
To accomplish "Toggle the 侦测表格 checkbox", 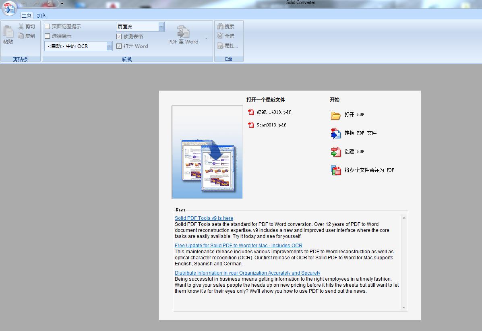I will coord(119,36).
